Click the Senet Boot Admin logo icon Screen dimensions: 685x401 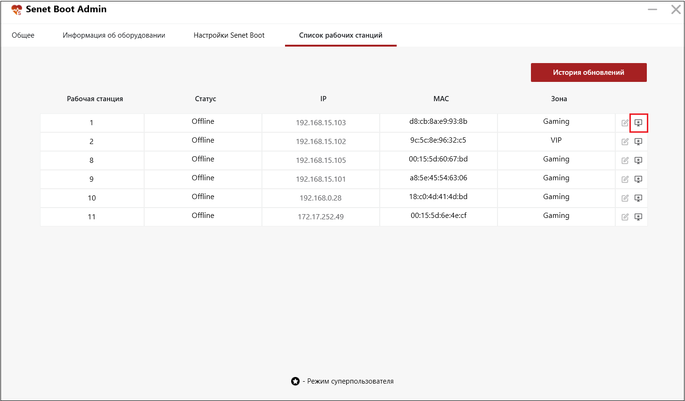click(17, 10)
